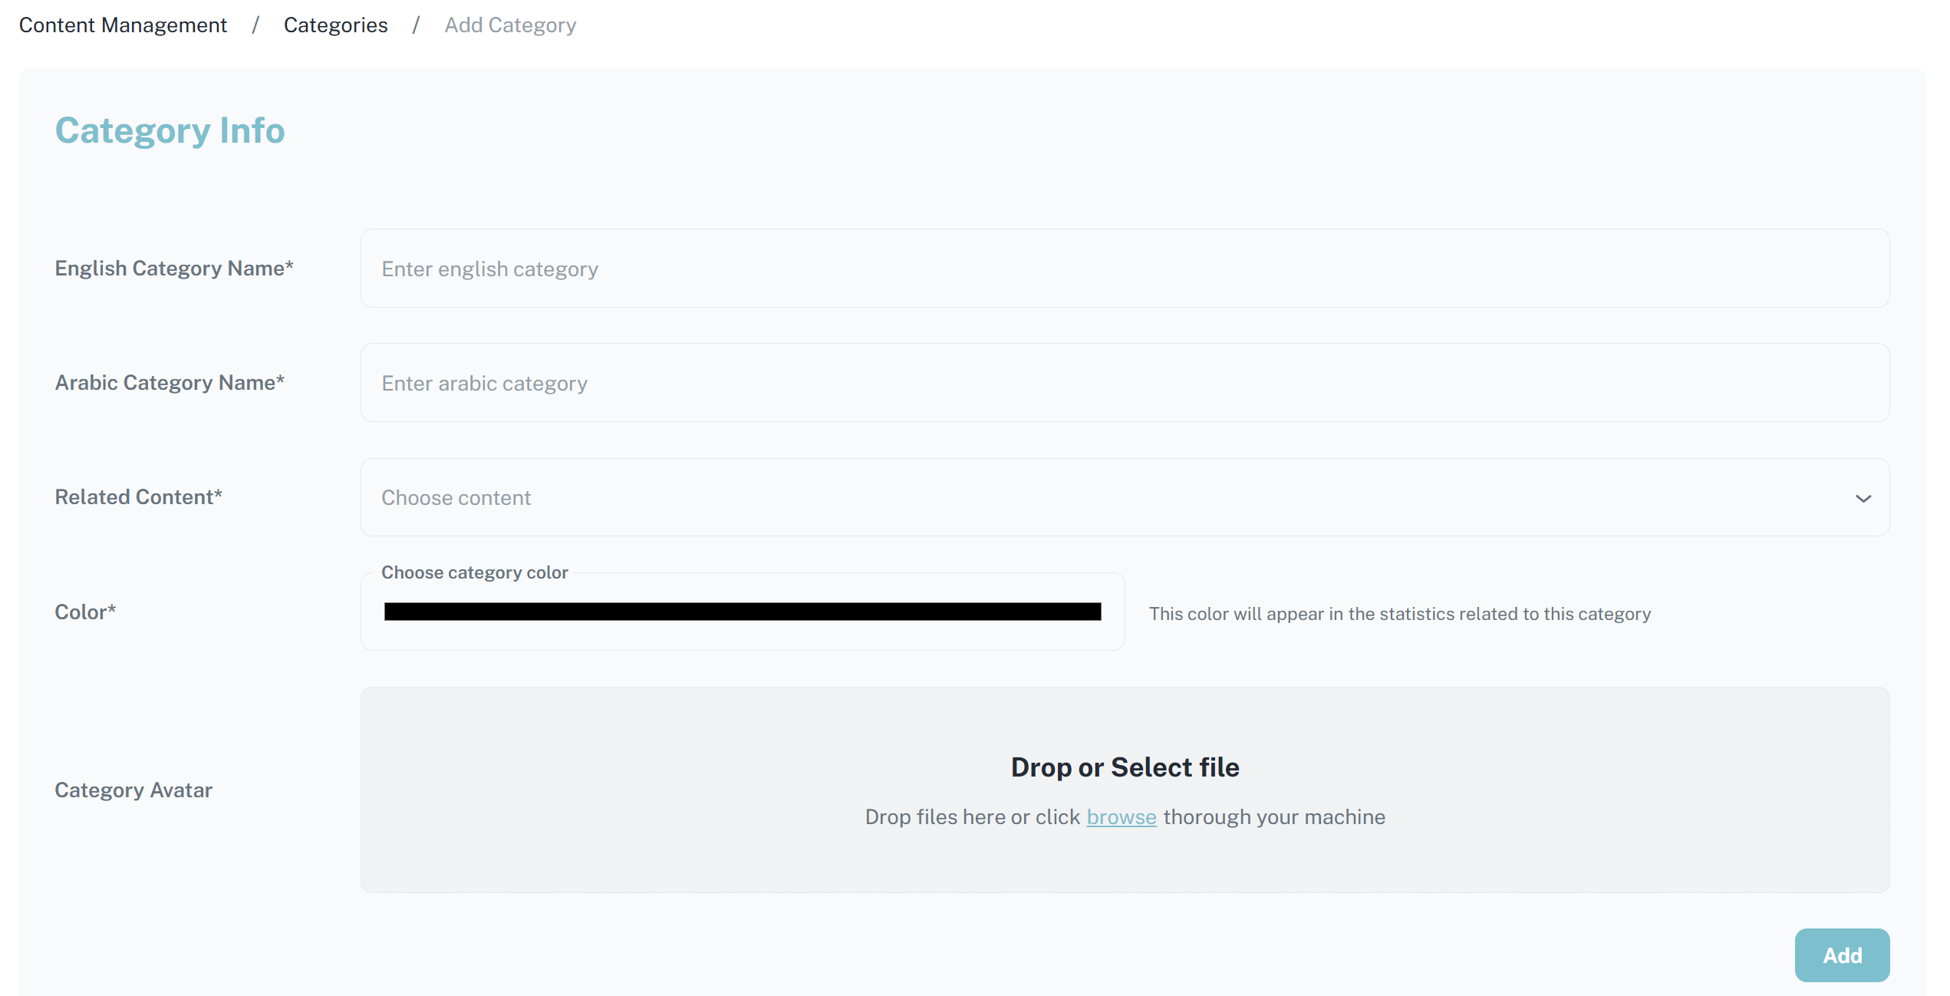Click the Choose category color legend
The image size is (1950, 996).
point(474,572)
